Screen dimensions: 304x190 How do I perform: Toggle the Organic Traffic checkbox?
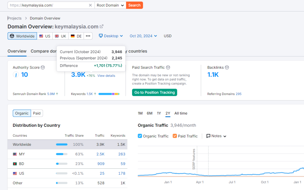[140, 136]
